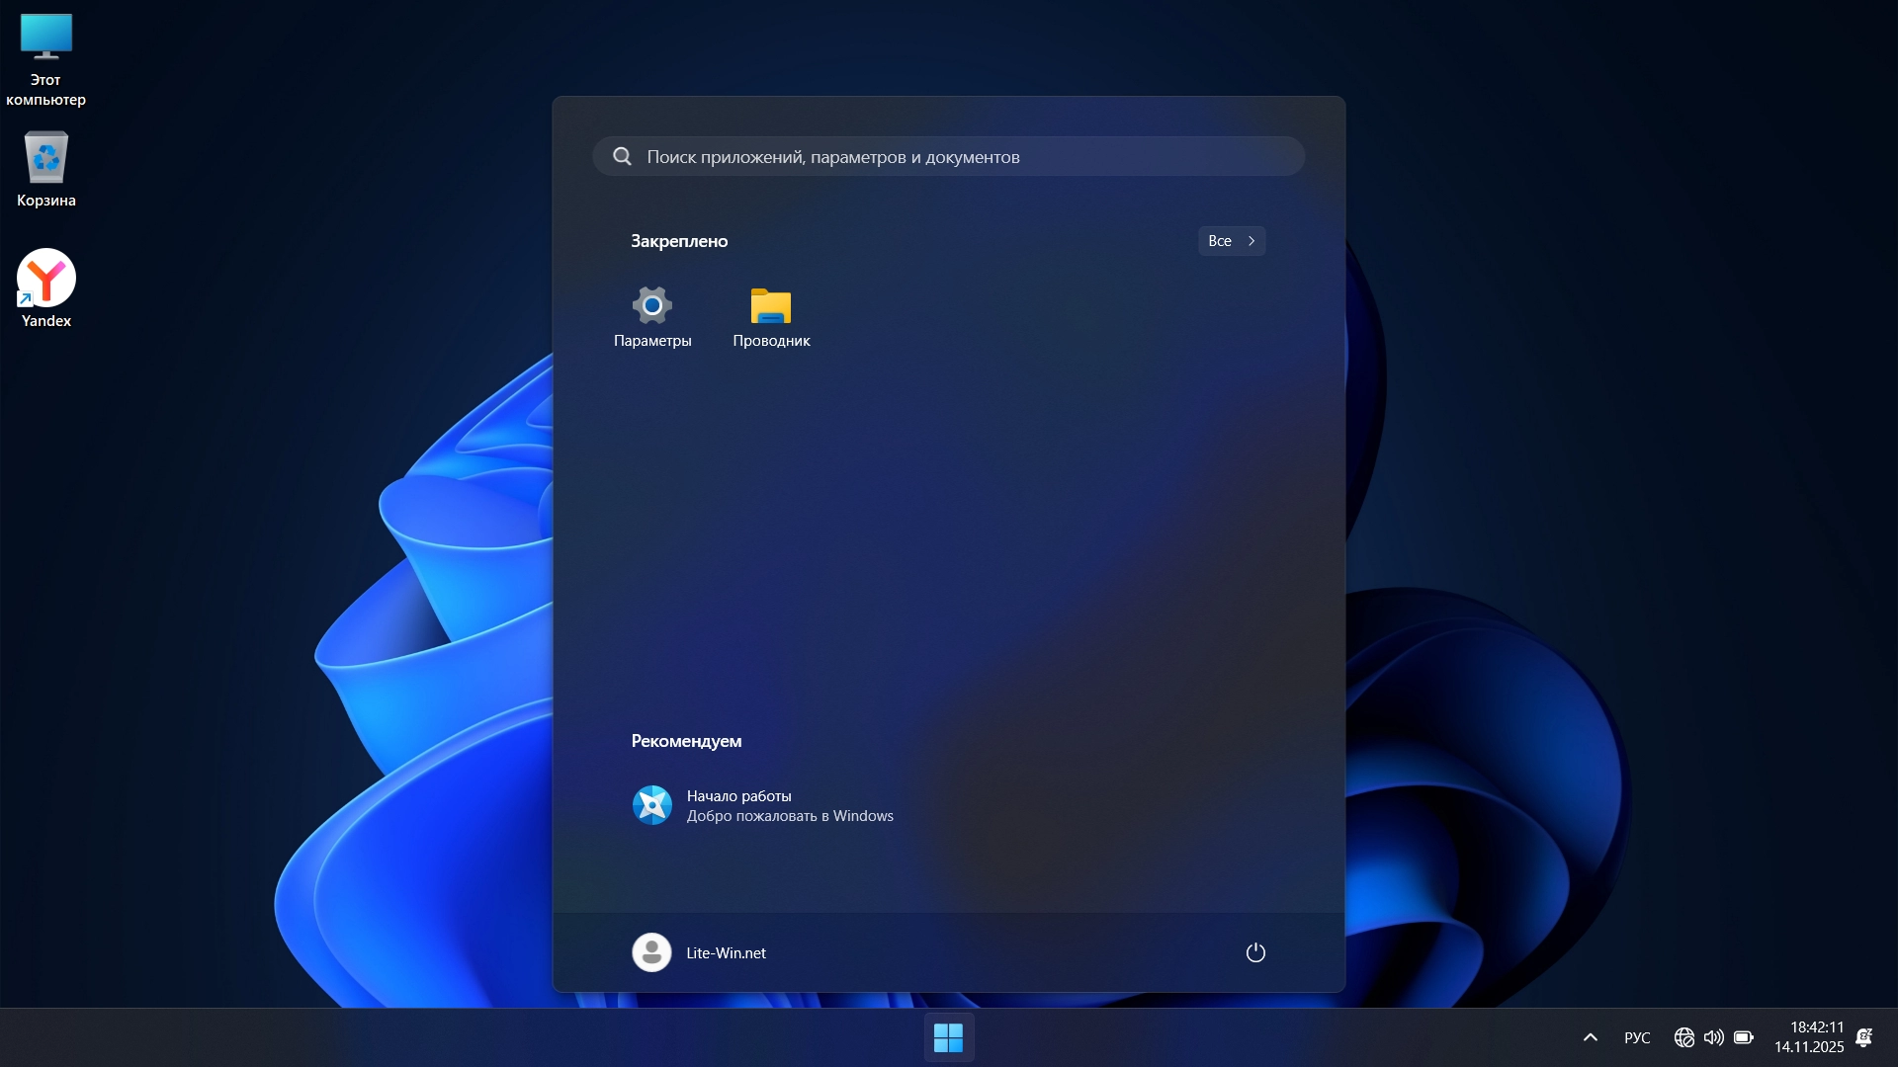Close Start menu via Windows button
This screenshot has width=1898, height=1067.
tap(949, 1037)
